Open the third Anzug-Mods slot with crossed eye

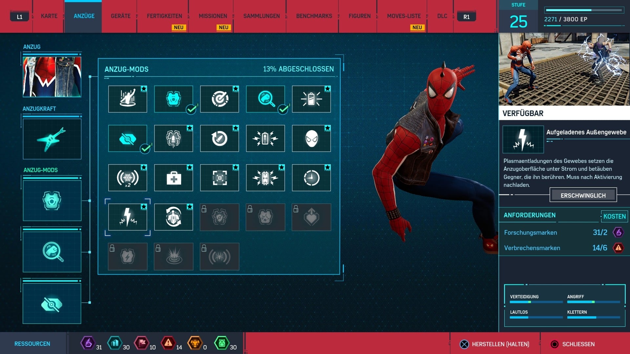(x=52, y=304)
